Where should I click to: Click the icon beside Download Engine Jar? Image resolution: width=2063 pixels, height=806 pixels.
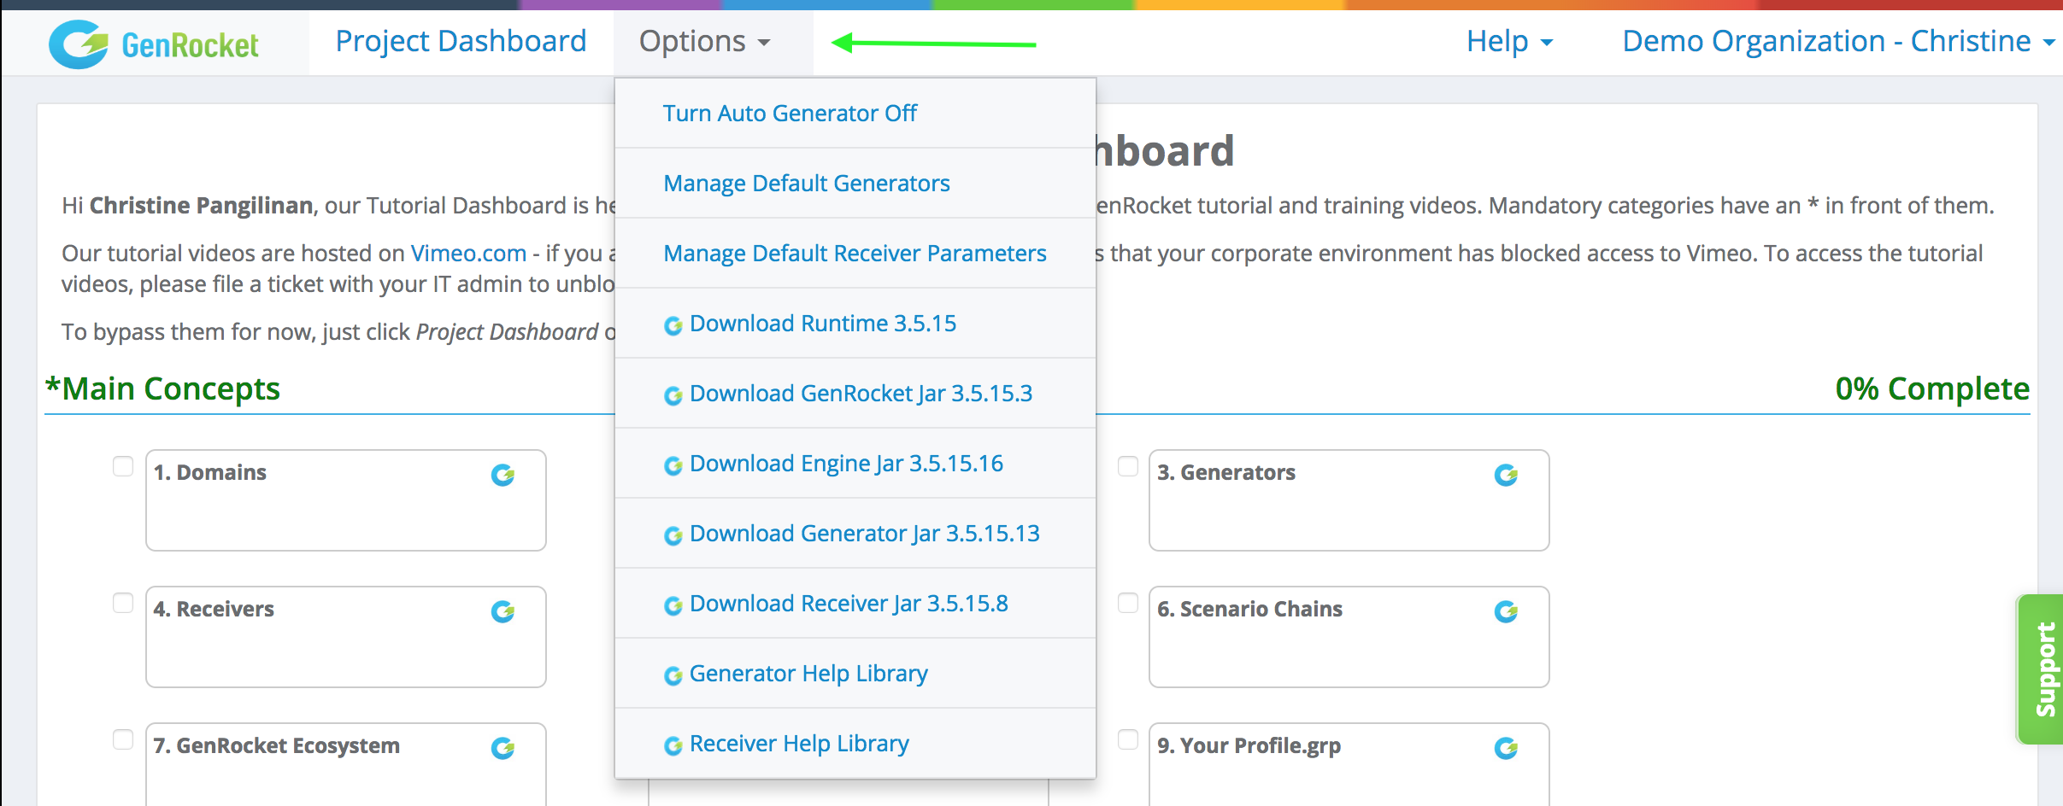(673, 465)
